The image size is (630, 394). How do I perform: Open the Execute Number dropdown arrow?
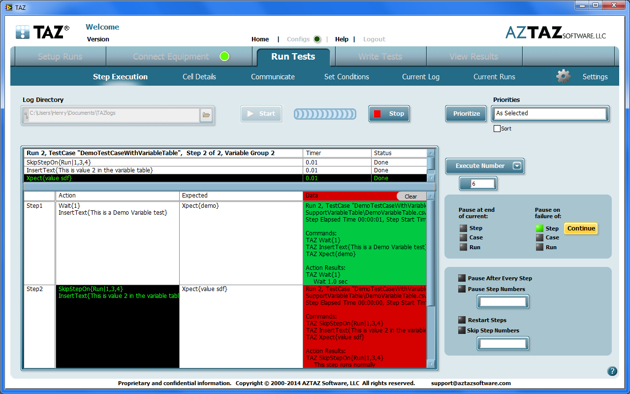[517, 166]
